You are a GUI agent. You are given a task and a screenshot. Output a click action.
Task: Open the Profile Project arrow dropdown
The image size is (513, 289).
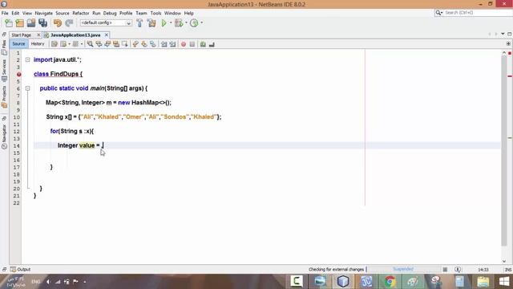(x=201, y=23)
